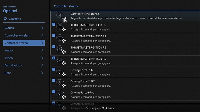Image resolution: width=200 pixels, height=112 pixels.
Task: Choose the highlighted Controller sterzo category
Action: point(24,43)
